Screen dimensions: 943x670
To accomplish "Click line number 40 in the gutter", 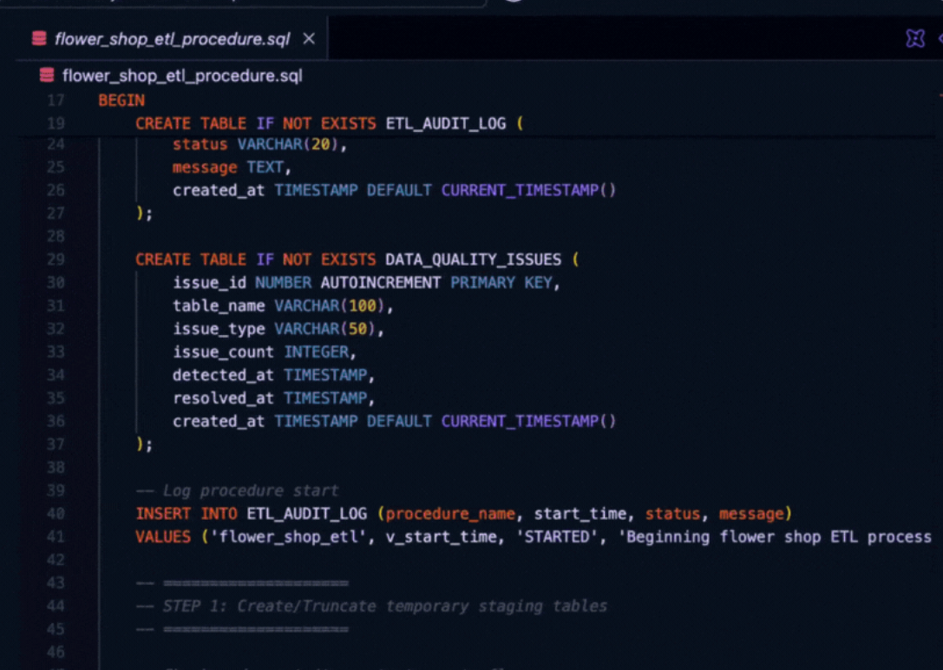I will [x=56, y=514].
